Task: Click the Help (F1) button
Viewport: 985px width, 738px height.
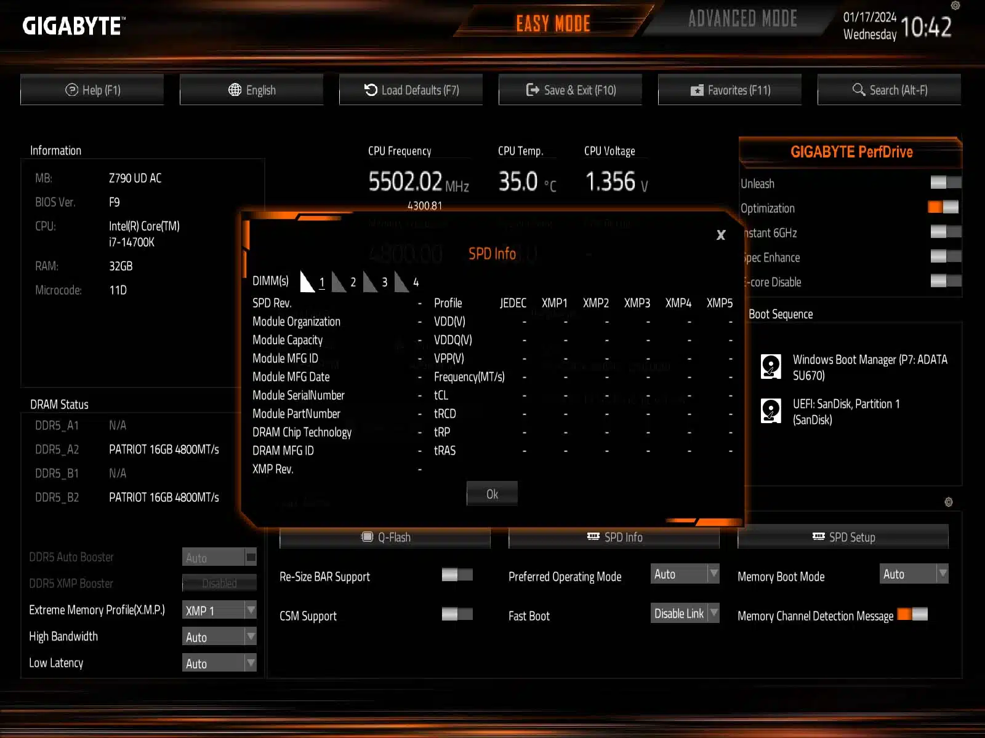Action: pyautogui.click(x=92, y=90)
